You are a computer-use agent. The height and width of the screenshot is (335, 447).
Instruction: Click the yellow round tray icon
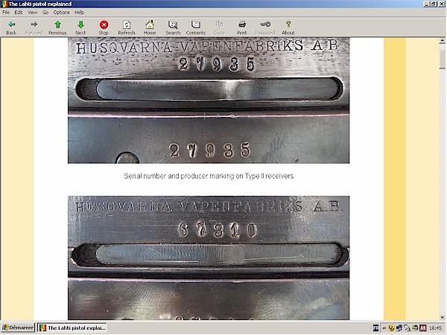pyautogui.click(x=391, y=328)
